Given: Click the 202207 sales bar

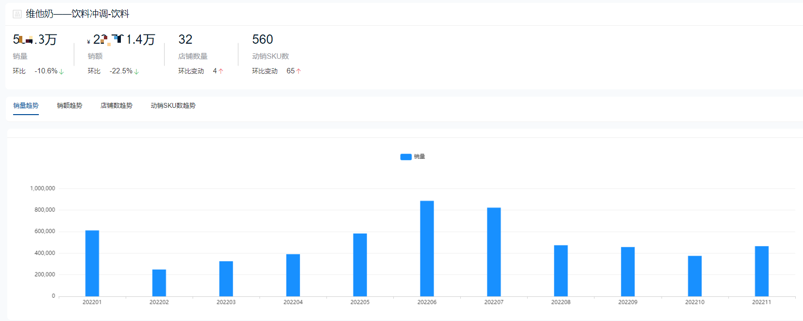Looking at the screenshot, I should click(494, 252).
